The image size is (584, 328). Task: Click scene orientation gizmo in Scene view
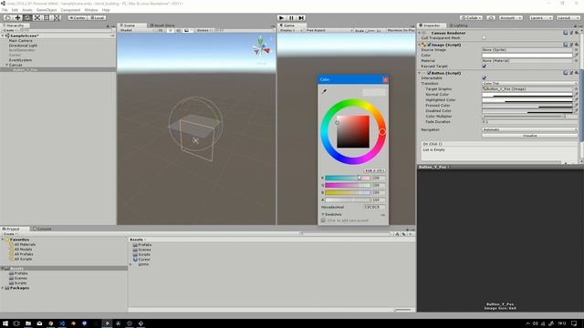[261, 47]
